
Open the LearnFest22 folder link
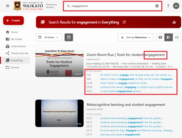tap(93, 59)
